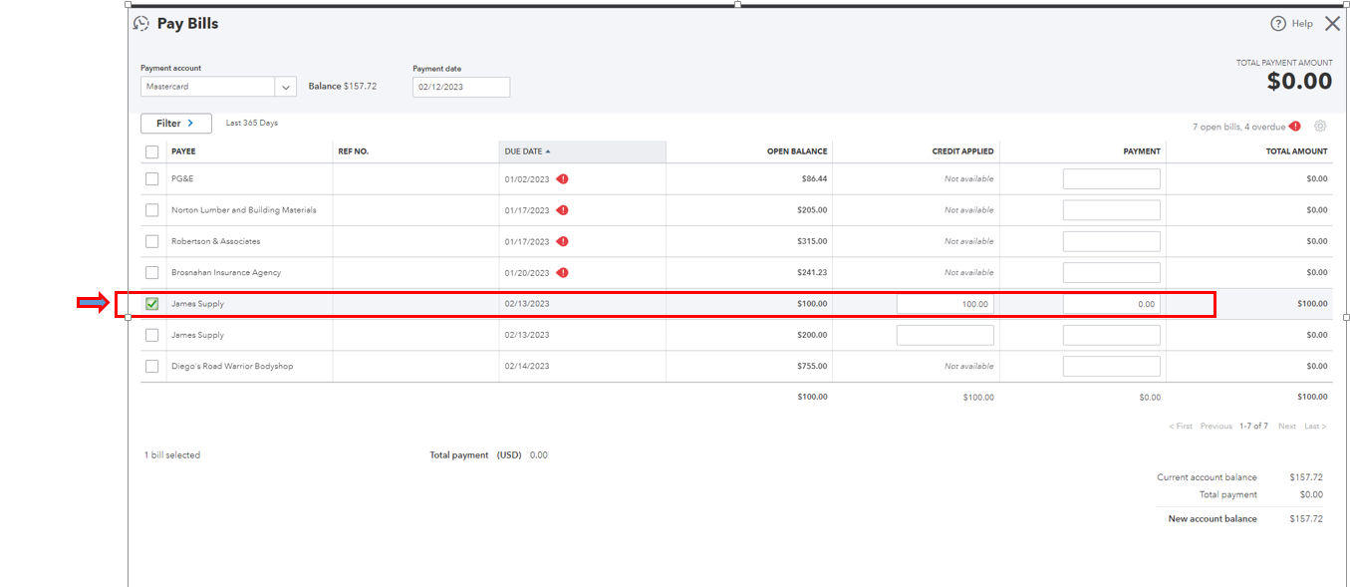
Task: Jump to the Last page of bills
Action: coord(1314,426)
